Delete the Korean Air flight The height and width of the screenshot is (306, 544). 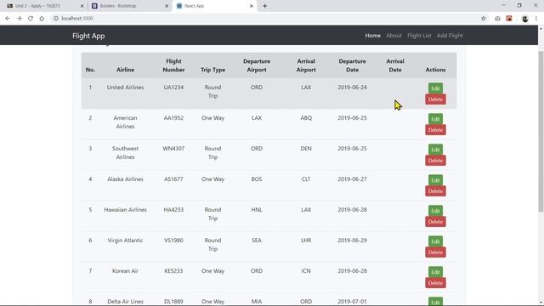click(435, 283)
